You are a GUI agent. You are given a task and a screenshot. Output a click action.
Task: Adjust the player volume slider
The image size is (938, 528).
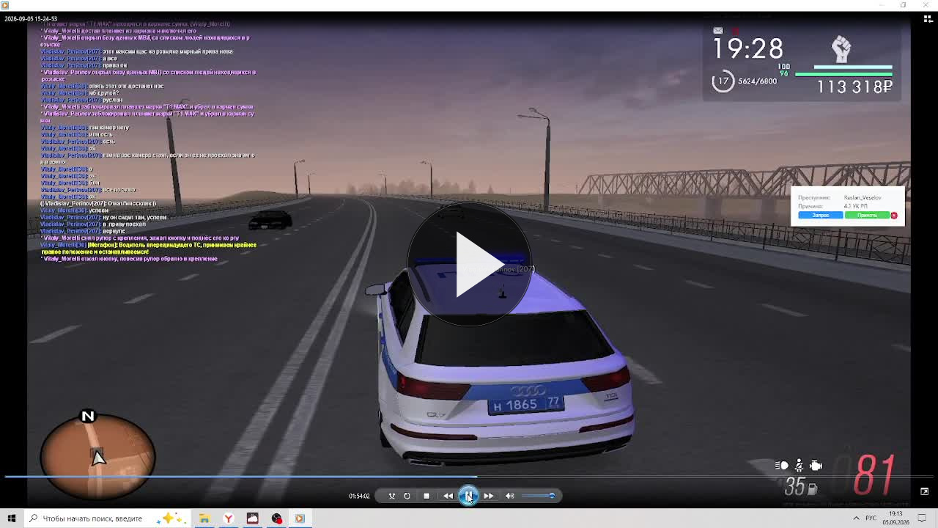coord(539,496)
